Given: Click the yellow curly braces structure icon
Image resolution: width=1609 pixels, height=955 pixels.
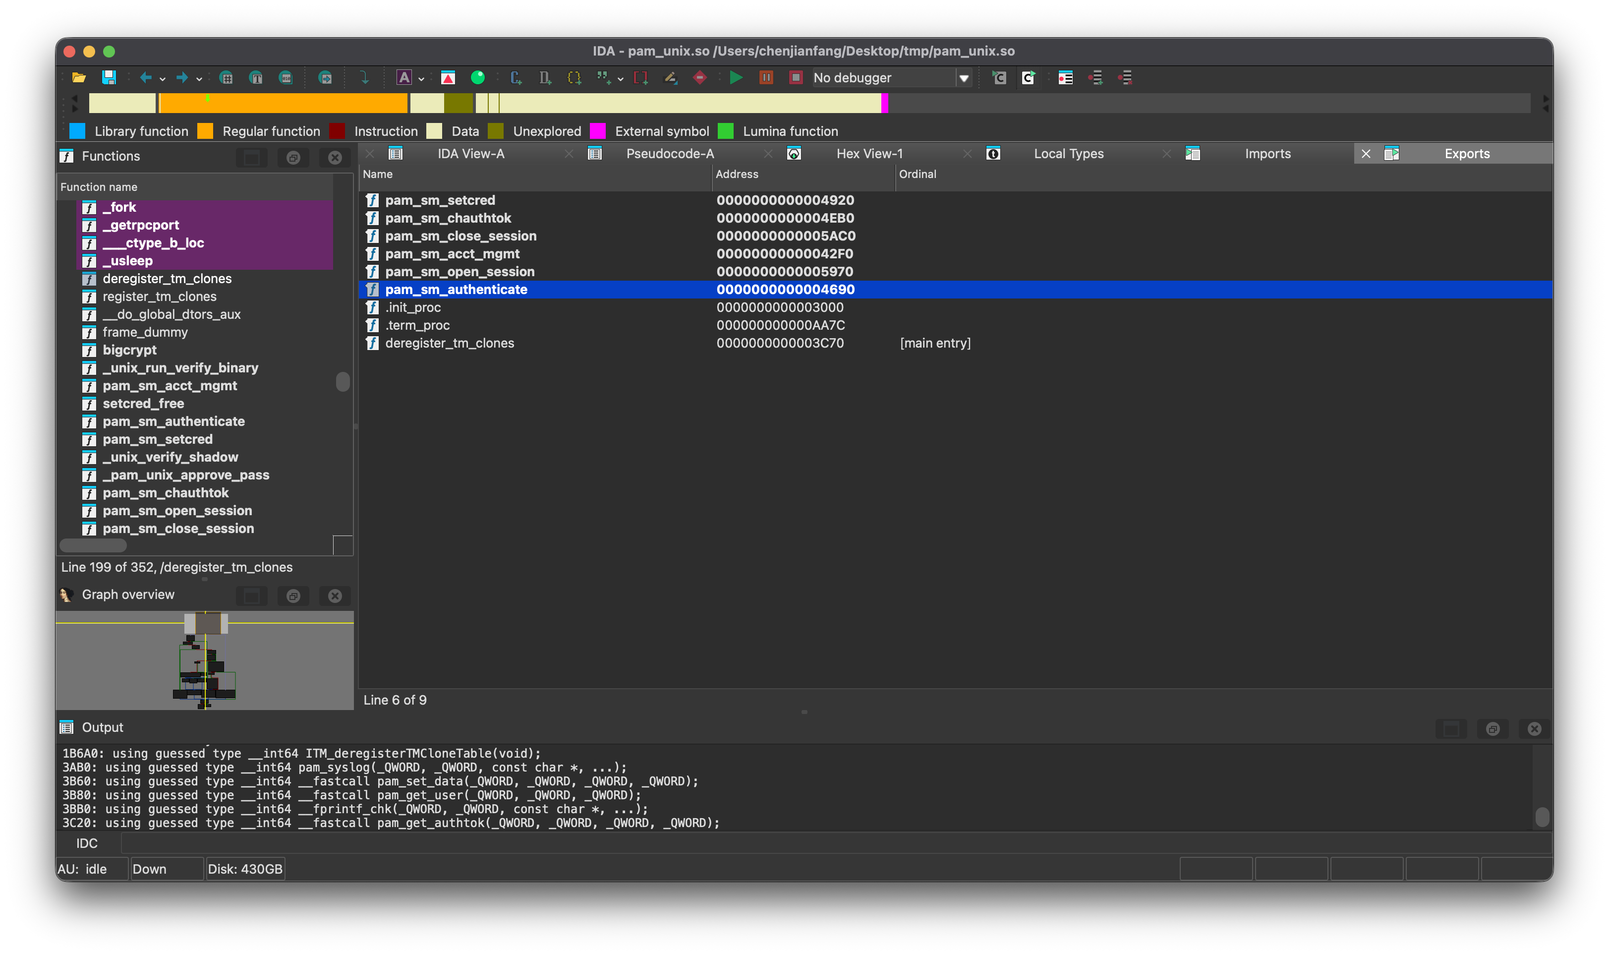Looking at the screenshot, I should click(x=575, y=78).
